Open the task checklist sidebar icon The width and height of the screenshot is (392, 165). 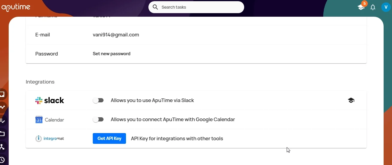pyautogui.click(x=2, y=121)
